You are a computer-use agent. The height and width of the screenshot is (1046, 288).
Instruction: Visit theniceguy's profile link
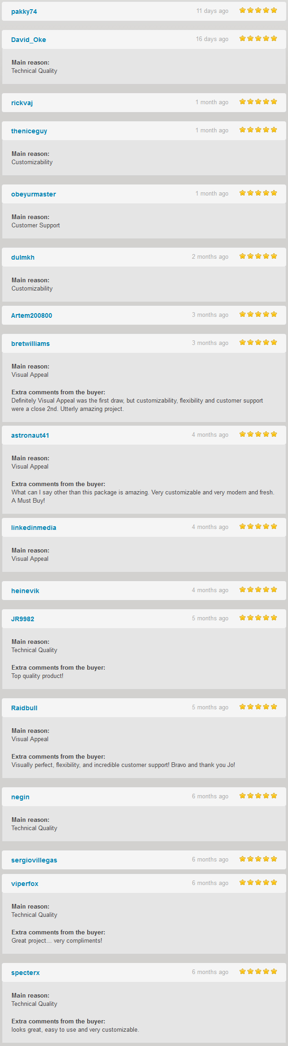click(x=29, y=131)
